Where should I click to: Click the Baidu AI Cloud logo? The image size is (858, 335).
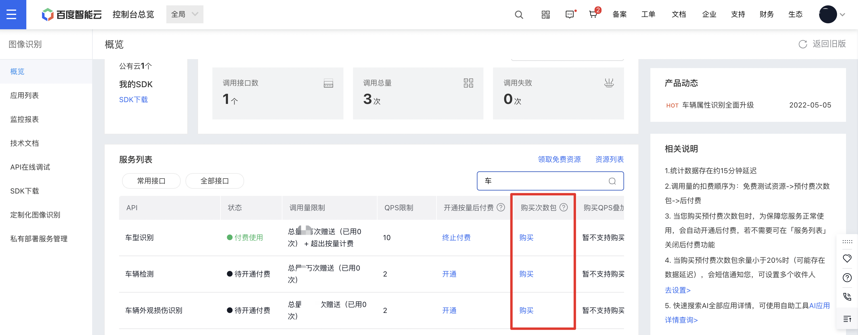(71, 15)
